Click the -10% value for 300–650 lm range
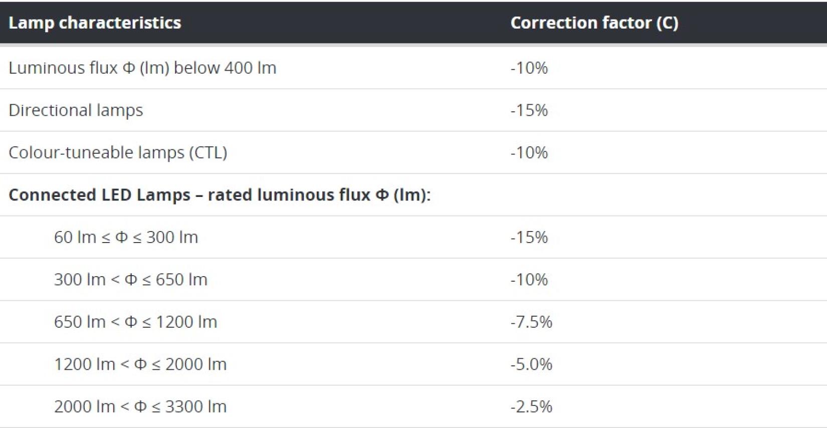827x428 pixels. [529, 280]
